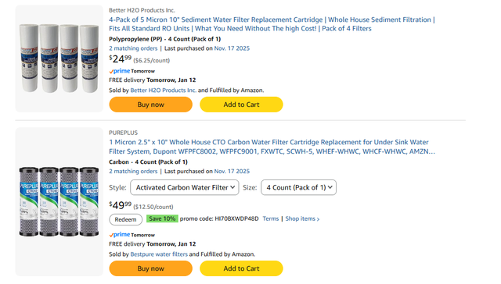Visit Better H2O Products Inc. seller page
This screenshot has width=501, height=284.
(x=164, y=90)
